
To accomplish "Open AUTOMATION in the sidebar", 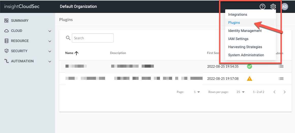I will click(x=22, y=61).
